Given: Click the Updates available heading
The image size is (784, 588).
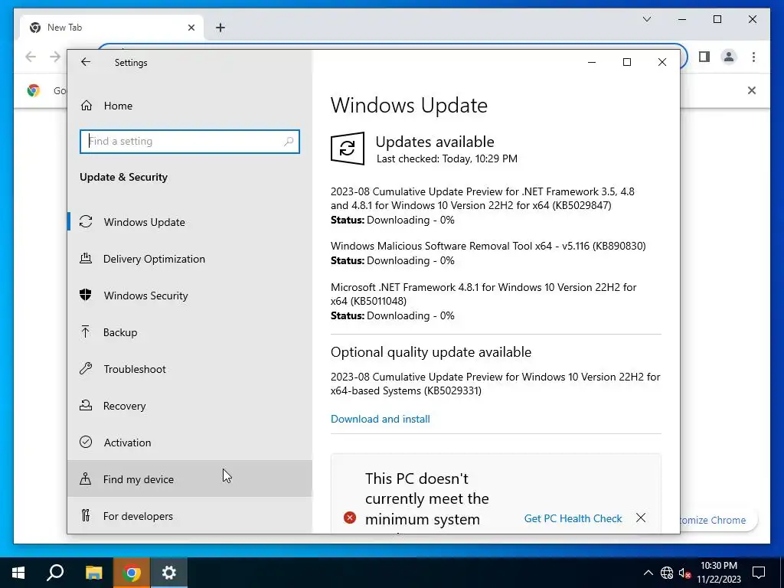Looking at the screenshot, I should click(435, 142).
